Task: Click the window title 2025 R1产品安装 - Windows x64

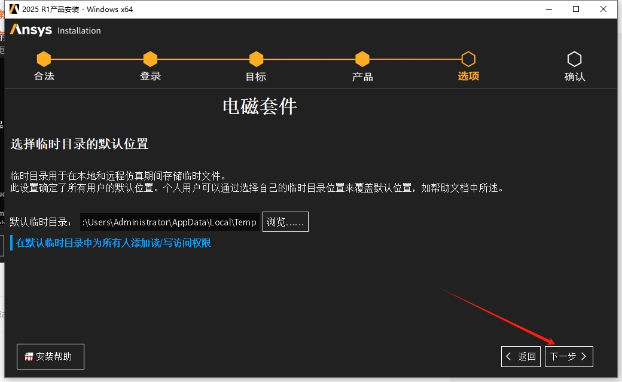Action: [77, 9]
